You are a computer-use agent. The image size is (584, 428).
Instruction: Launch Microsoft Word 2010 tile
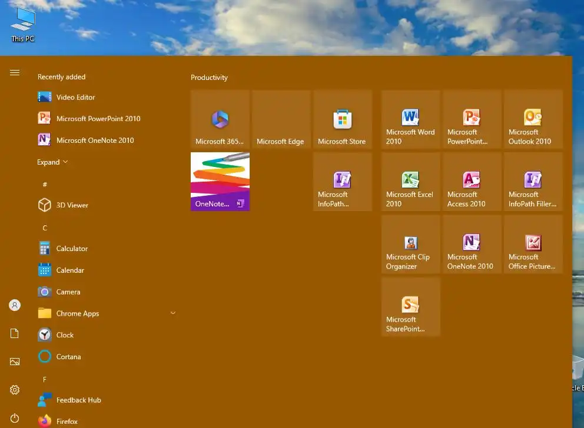coord(411,119)
